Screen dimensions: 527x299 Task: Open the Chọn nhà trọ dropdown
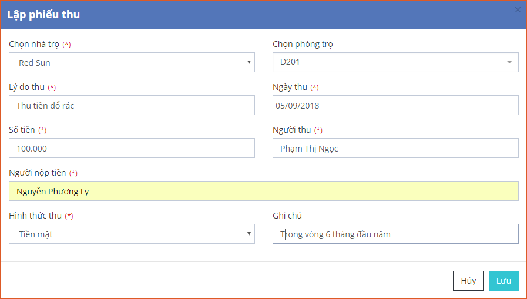(x=132, y=62)
